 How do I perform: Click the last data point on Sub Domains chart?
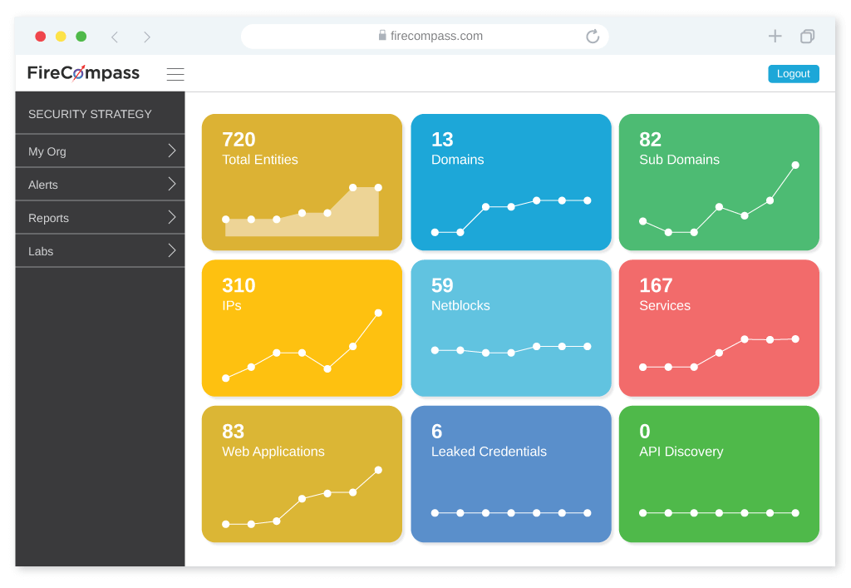point(795,165)
